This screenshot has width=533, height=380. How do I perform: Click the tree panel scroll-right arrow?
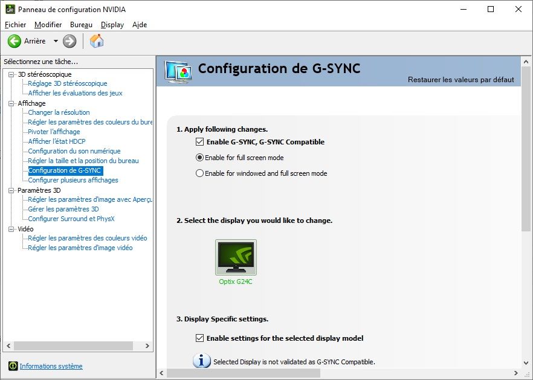point(147,346)
